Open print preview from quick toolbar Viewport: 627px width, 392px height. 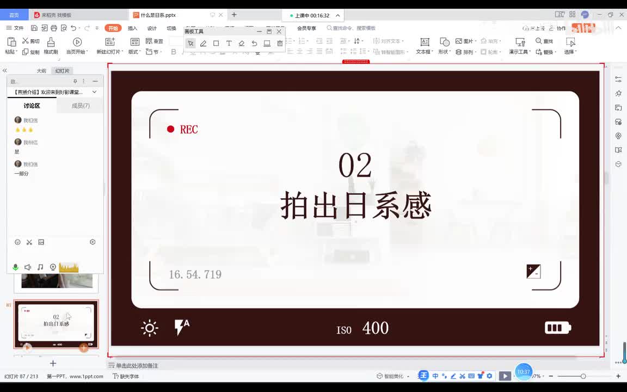64,28
